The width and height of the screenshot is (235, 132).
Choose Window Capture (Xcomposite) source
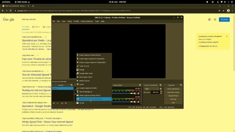pos(94,99)
